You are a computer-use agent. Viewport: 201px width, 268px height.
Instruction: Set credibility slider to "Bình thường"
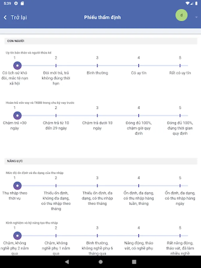point(97,66)
